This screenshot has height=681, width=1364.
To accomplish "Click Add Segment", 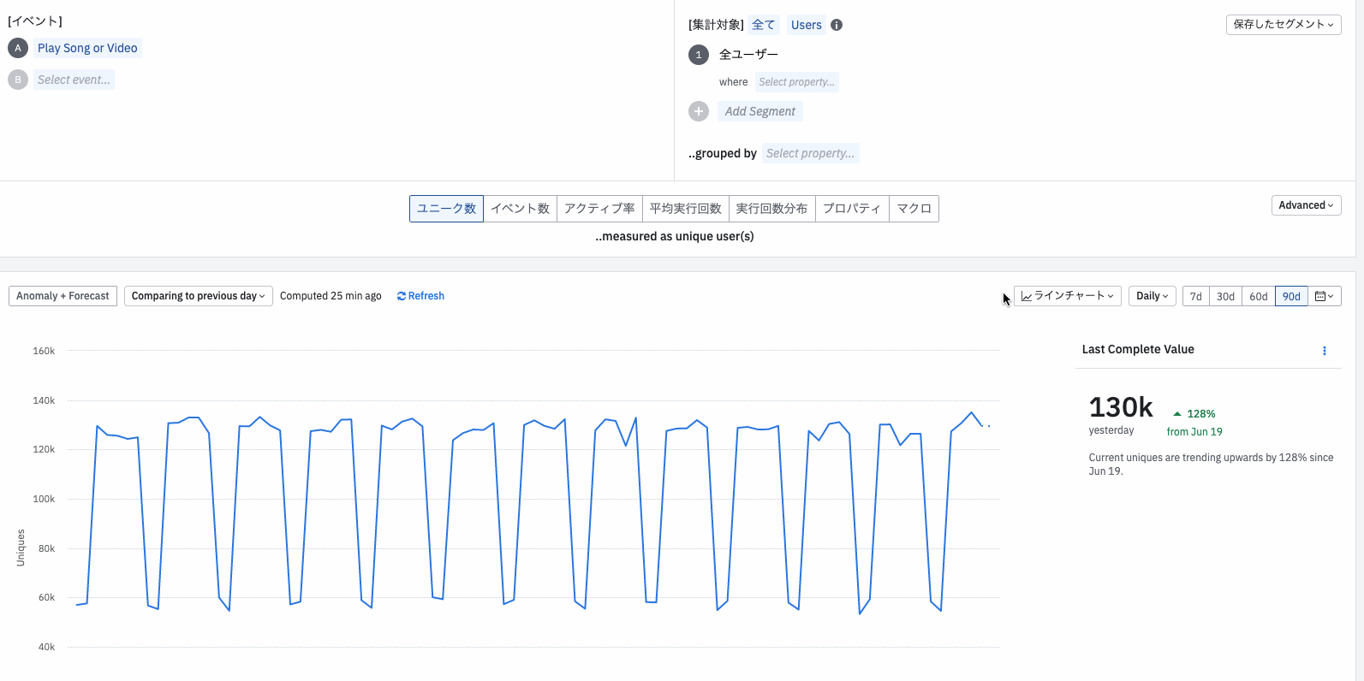I will (x=760, y=111).
